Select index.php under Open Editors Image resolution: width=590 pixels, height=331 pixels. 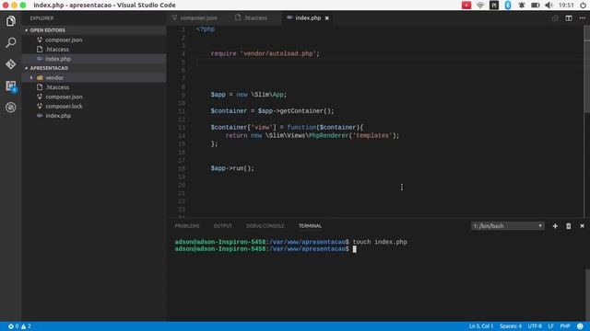pos(94,59)
